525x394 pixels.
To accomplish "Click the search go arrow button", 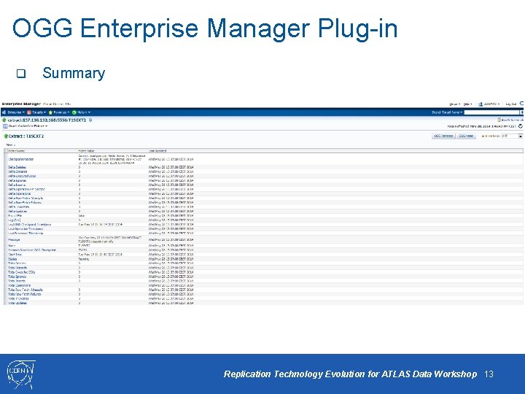I will click(521, 112).
